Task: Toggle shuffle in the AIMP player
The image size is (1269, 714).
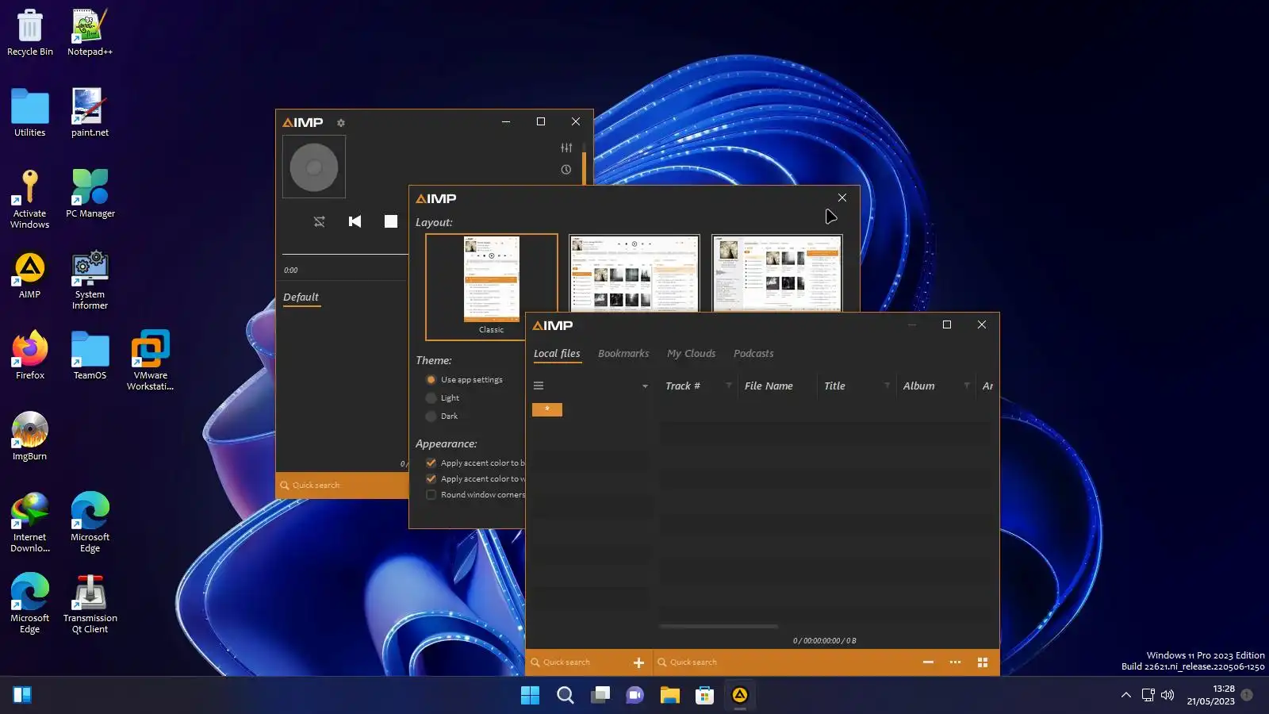Action: click(320, 221)
